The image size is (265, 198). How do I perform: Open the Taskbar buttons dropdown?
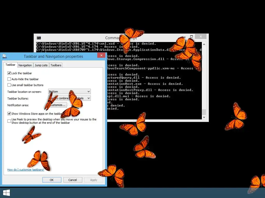(x=69, y=98)
